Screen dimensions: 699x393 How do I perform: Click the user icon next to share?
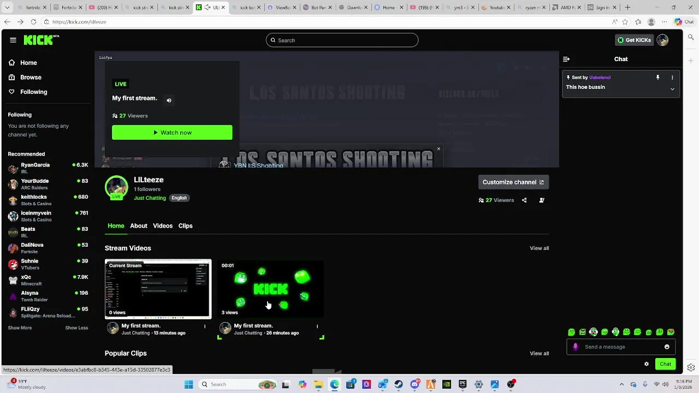click(542, 200)
